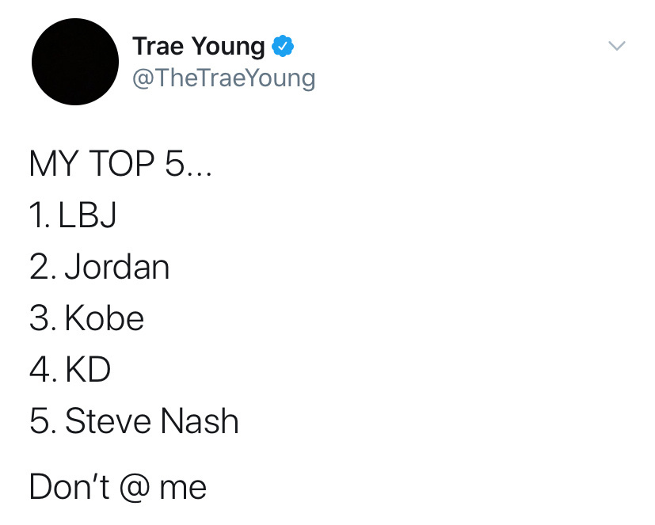Click the "KD" entry text
Image resolution: width=655 pixels, height=525 pixels.
click(89, 370)
